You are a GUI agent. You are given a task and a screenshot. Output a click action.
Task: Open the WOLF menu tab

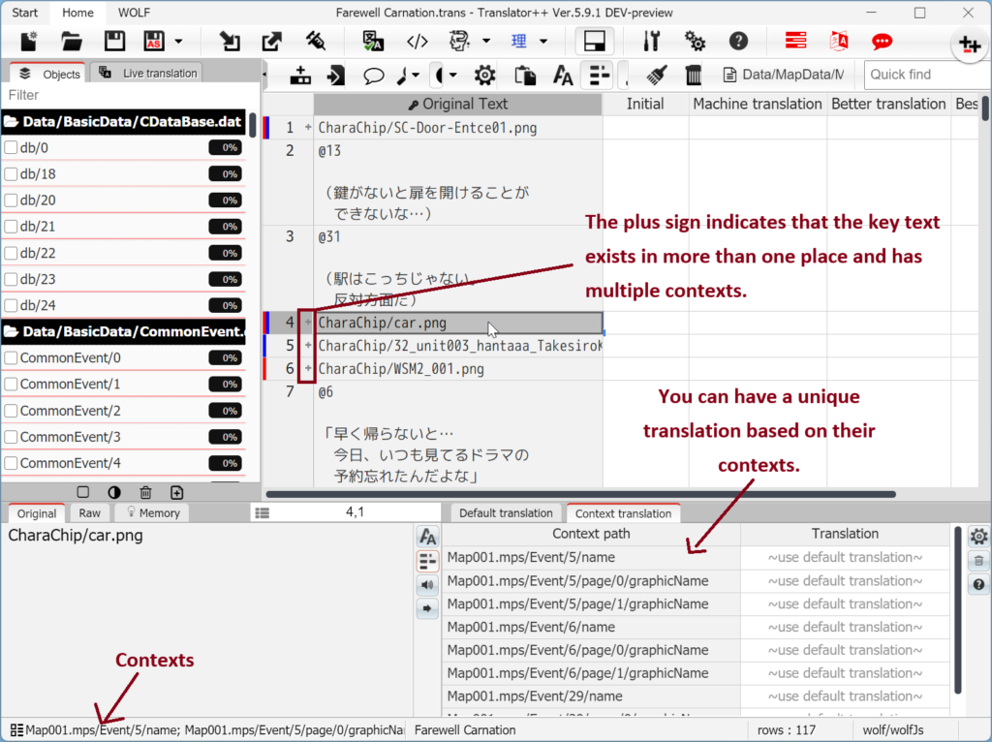pyautogui.click(x=134, y=13)
